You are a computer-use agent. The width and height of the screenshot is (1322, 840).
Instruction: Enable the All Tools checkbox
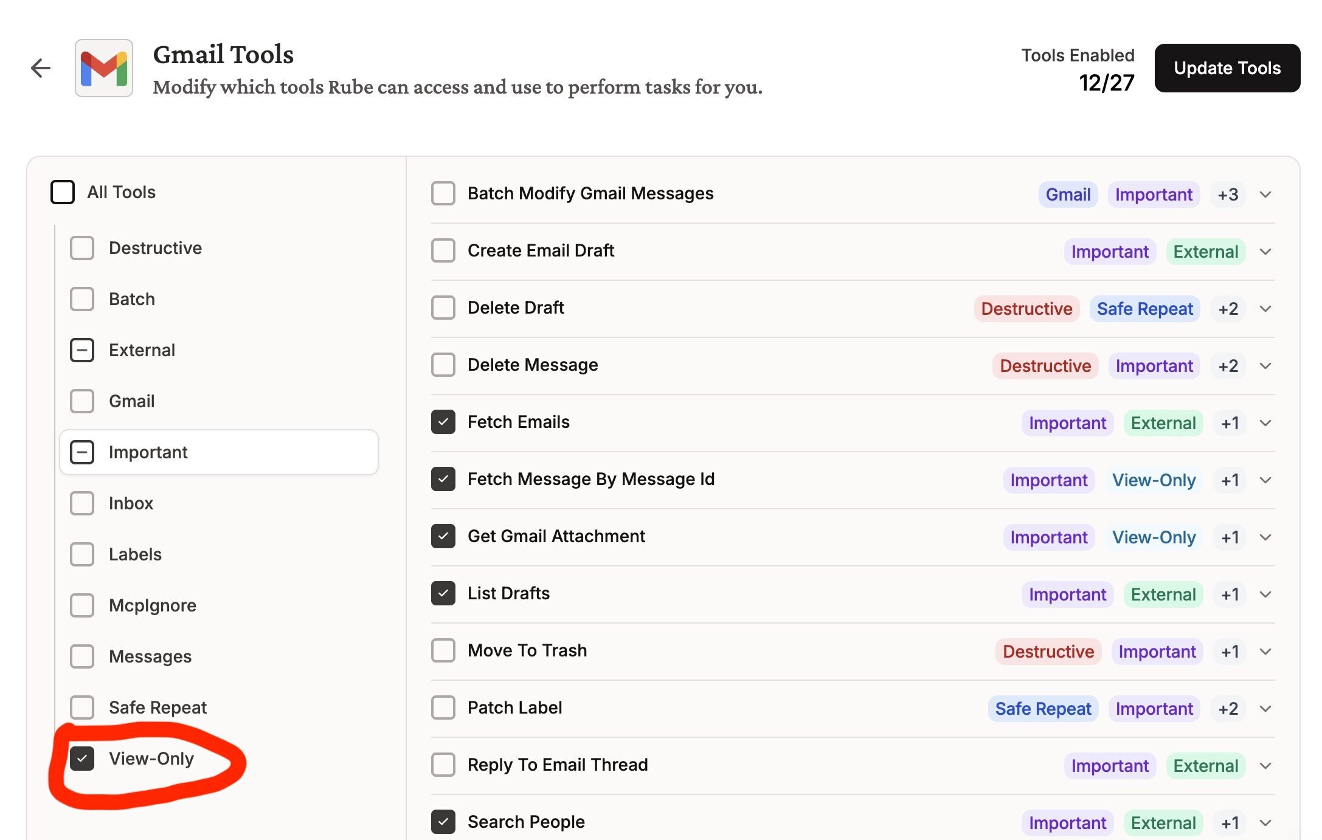coord(63,192)
